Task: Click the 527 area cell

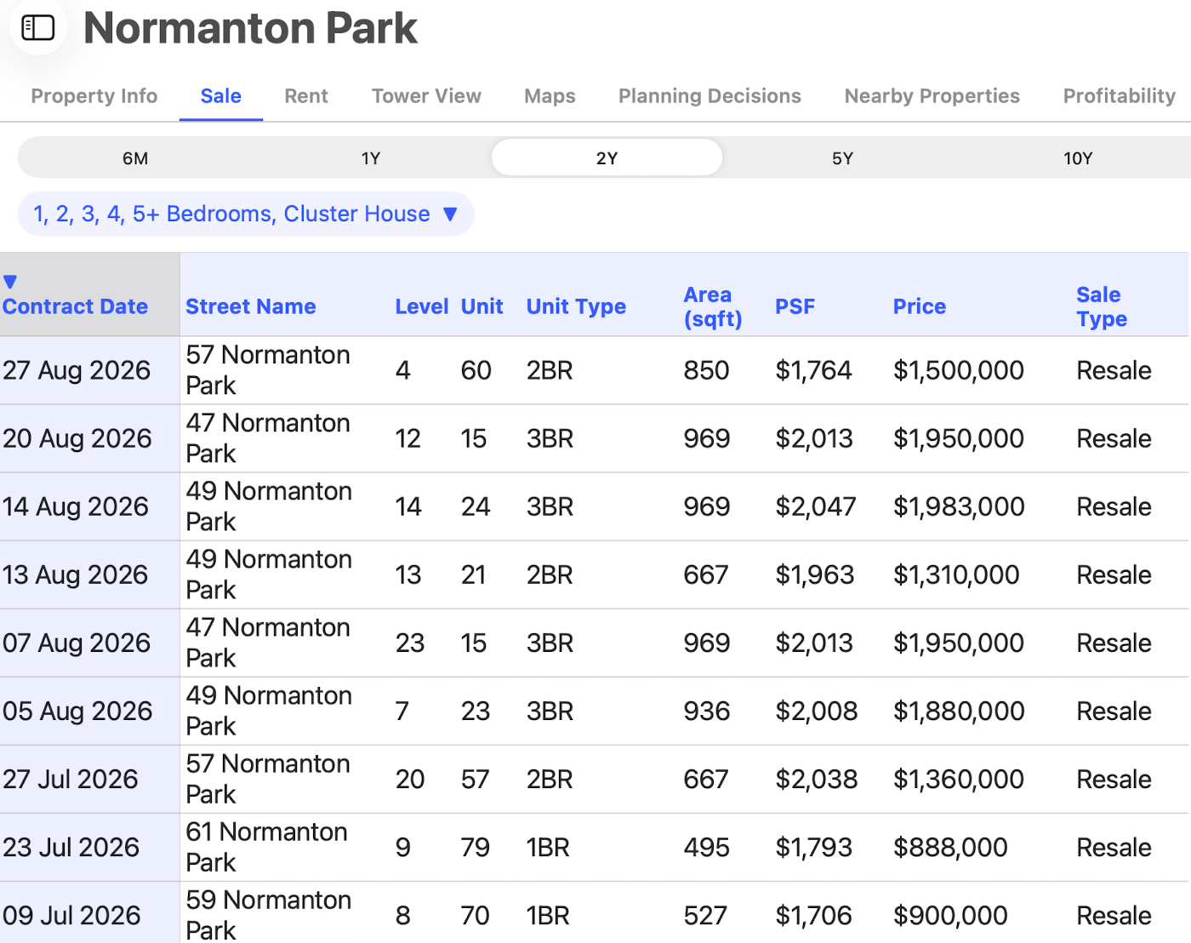Action: (x=704, y=915)
